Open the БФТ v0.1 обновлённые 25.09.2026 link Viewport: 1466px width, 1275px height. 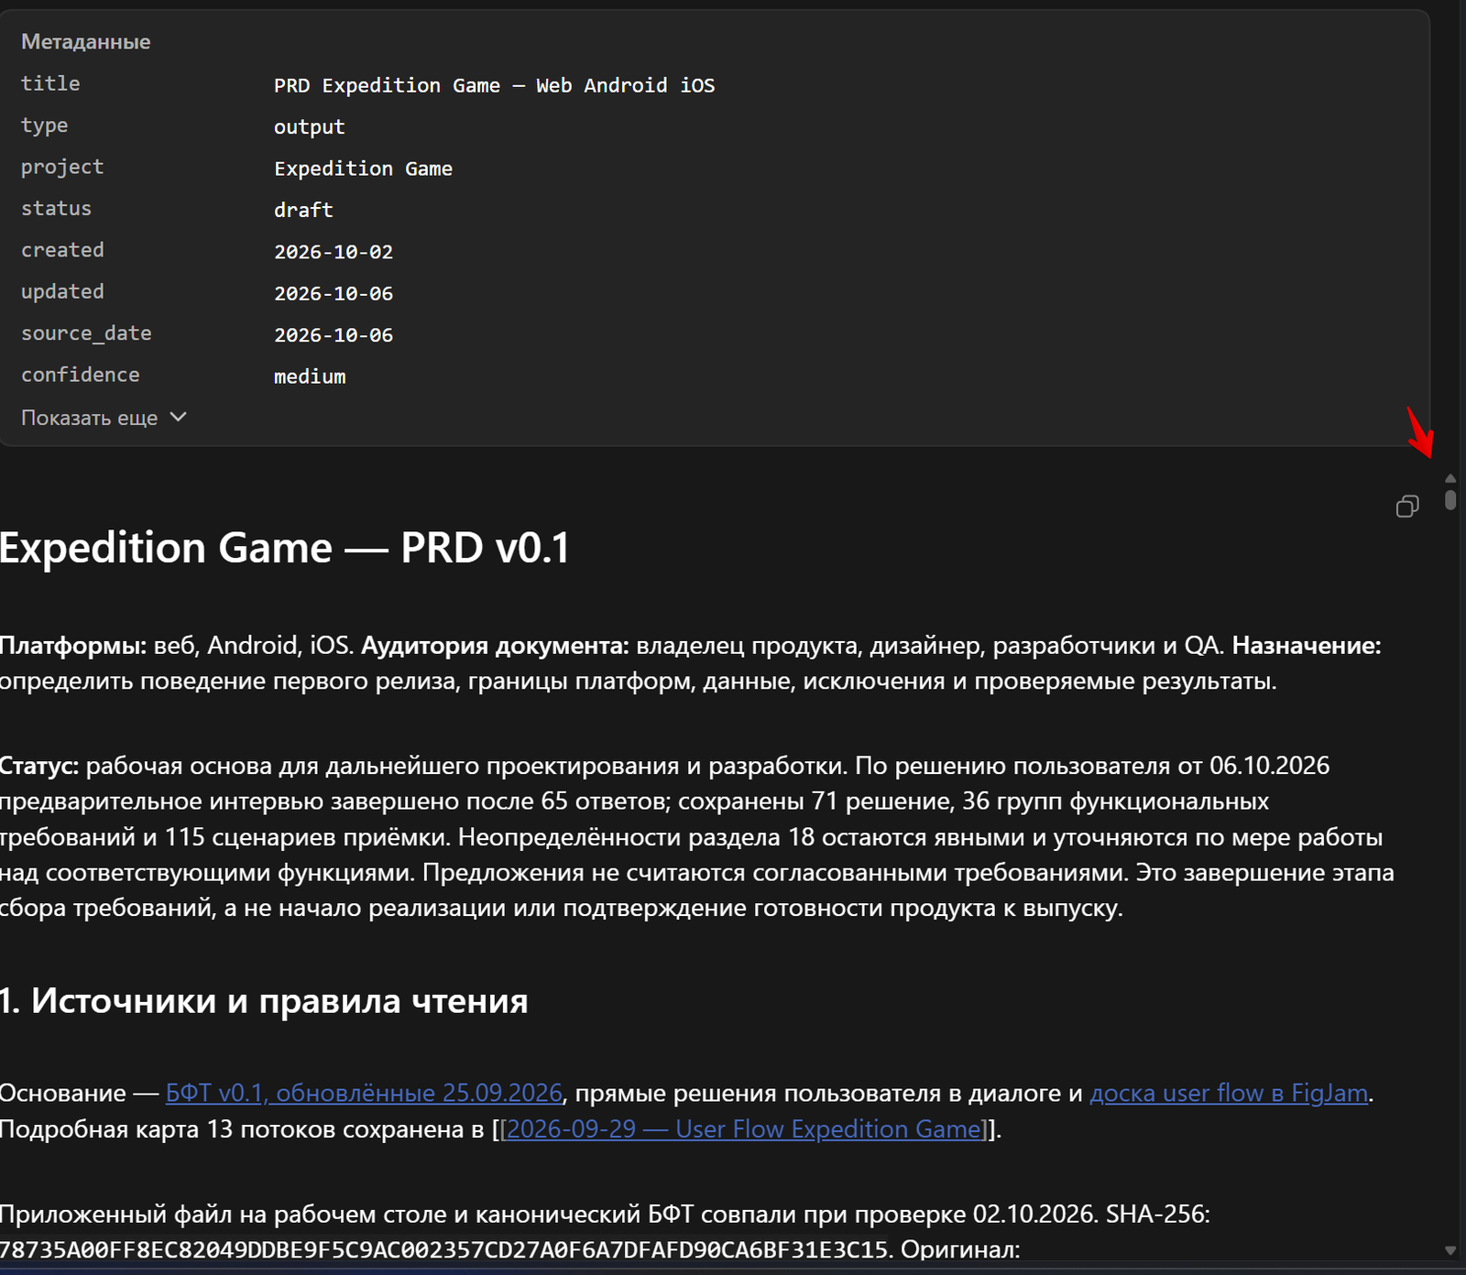(364, 1093)
